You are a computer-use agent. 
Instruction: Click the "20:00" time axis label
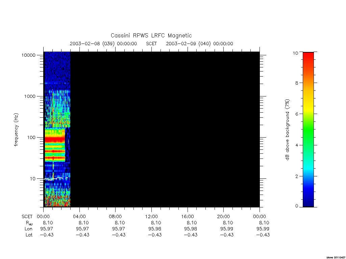click(x=223, y=217)
